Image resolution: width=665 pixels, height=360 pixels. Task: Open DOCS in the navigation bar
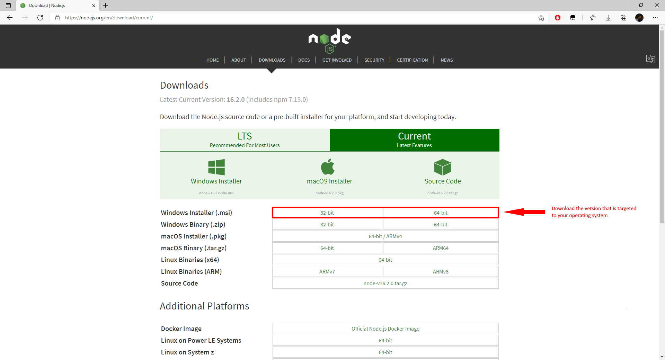click(304, 60)
